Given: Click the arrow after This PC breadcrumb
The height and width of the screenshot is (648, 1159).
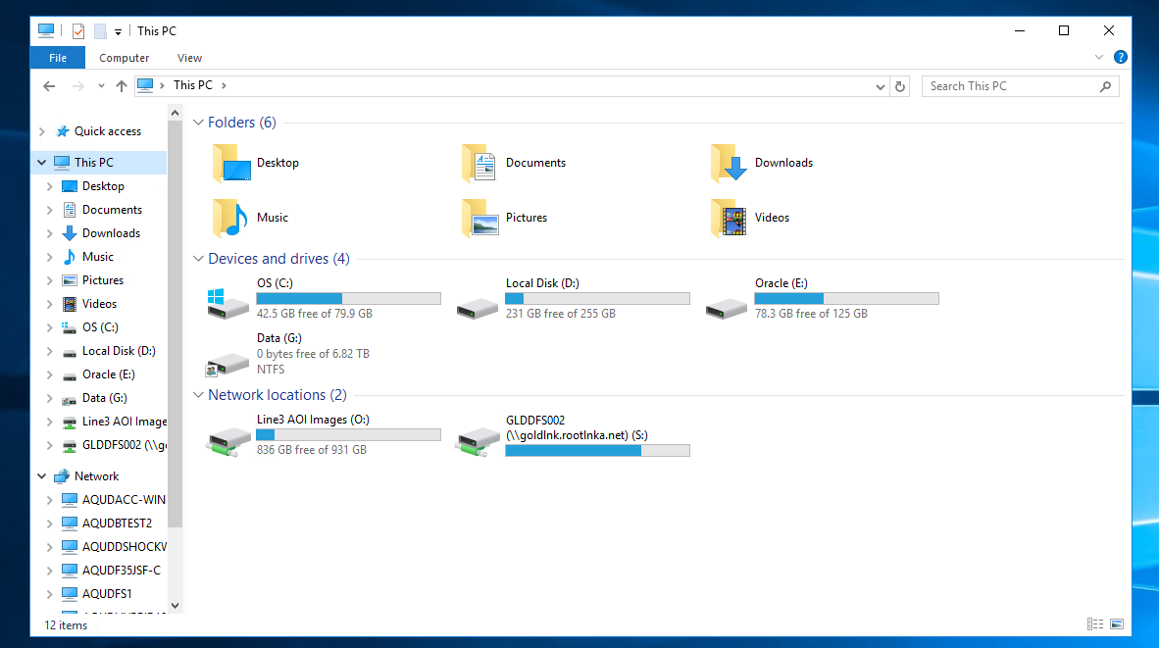Looking at the screenshot, I should (224, 85).
